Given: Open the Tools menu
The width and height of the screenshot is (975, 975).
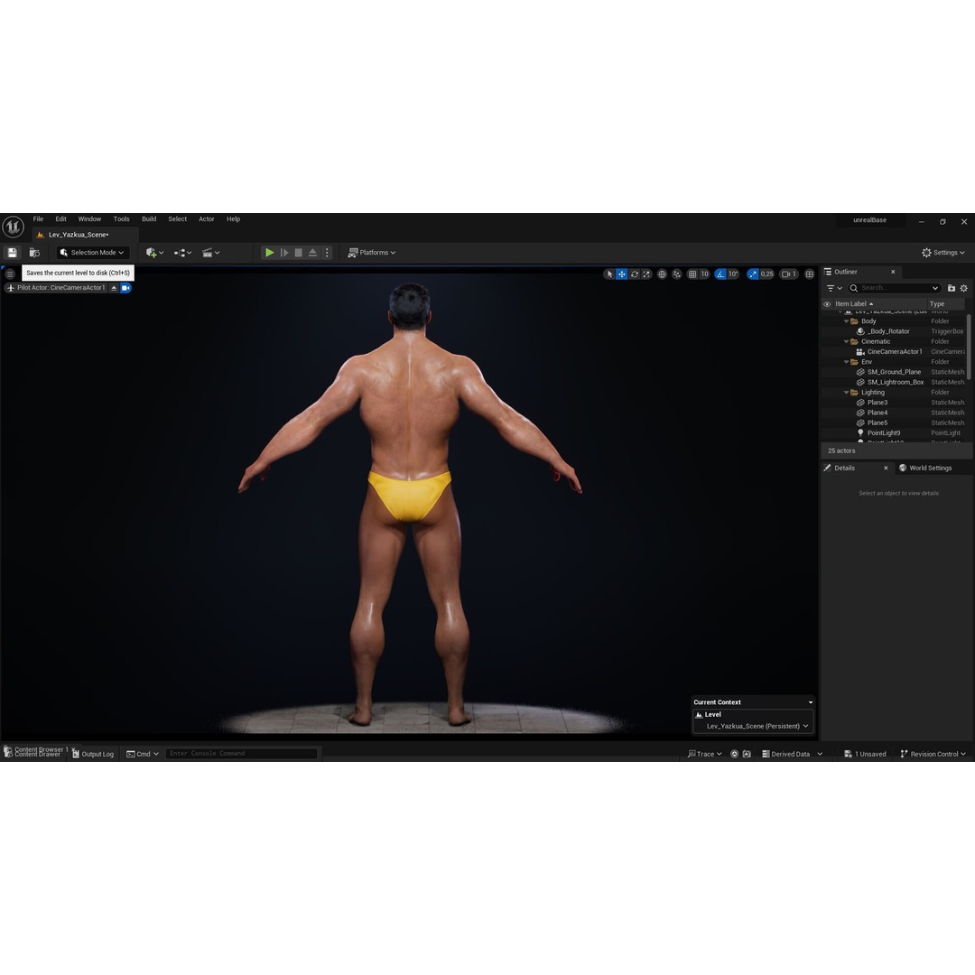Looking at the screenshot, I should [x=121, y=218].
